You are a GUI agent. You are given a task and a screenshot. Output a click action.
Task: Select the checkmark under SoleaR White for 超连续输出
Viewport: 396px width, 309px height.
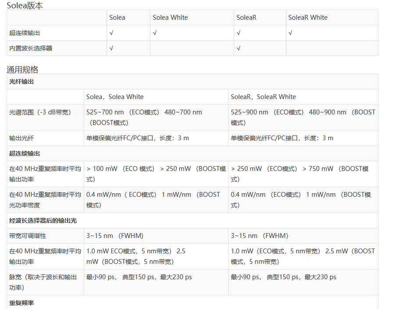pyautogui.click(x=290, y=33)
